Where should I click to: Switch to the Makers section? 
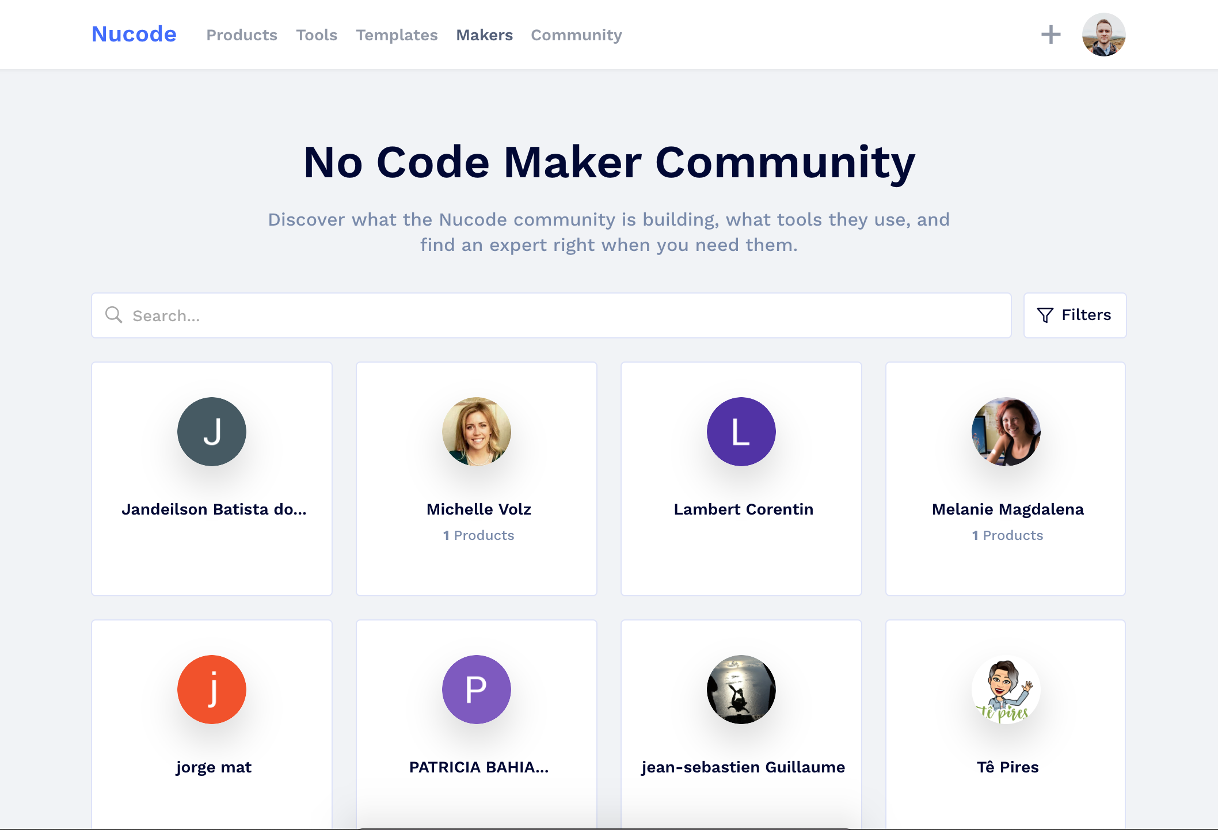485,35
